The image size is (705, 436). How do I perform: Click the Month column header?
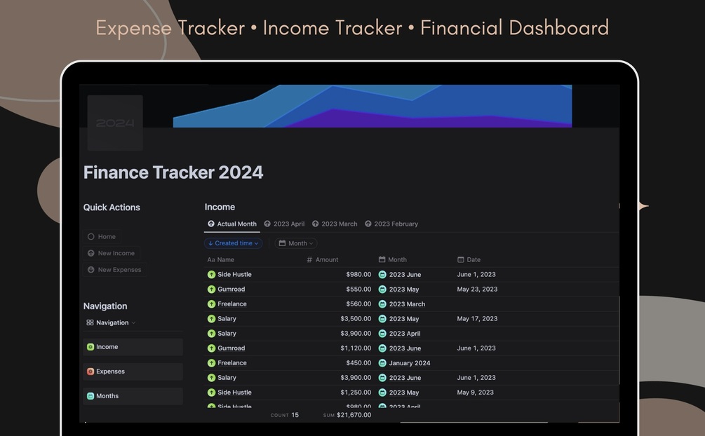393,260
